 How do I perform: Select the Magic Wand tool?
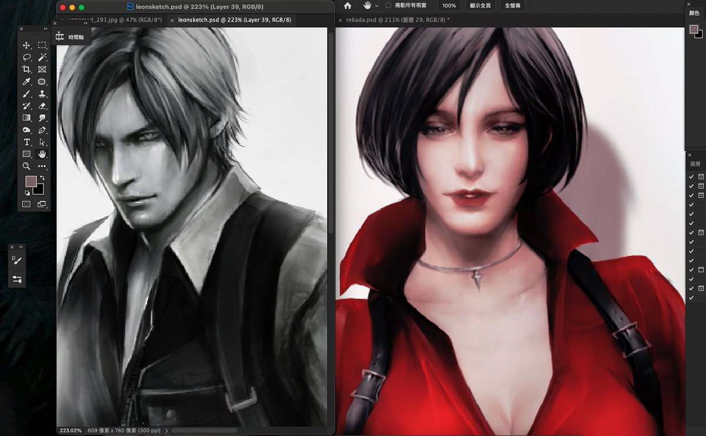click(42, 58)
